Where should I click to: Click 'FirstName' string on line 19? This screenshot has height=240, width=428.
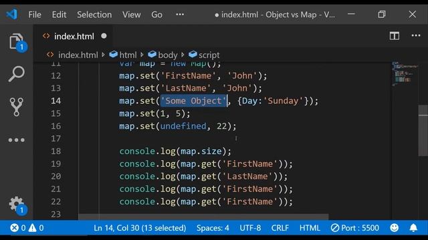point(249,164)
